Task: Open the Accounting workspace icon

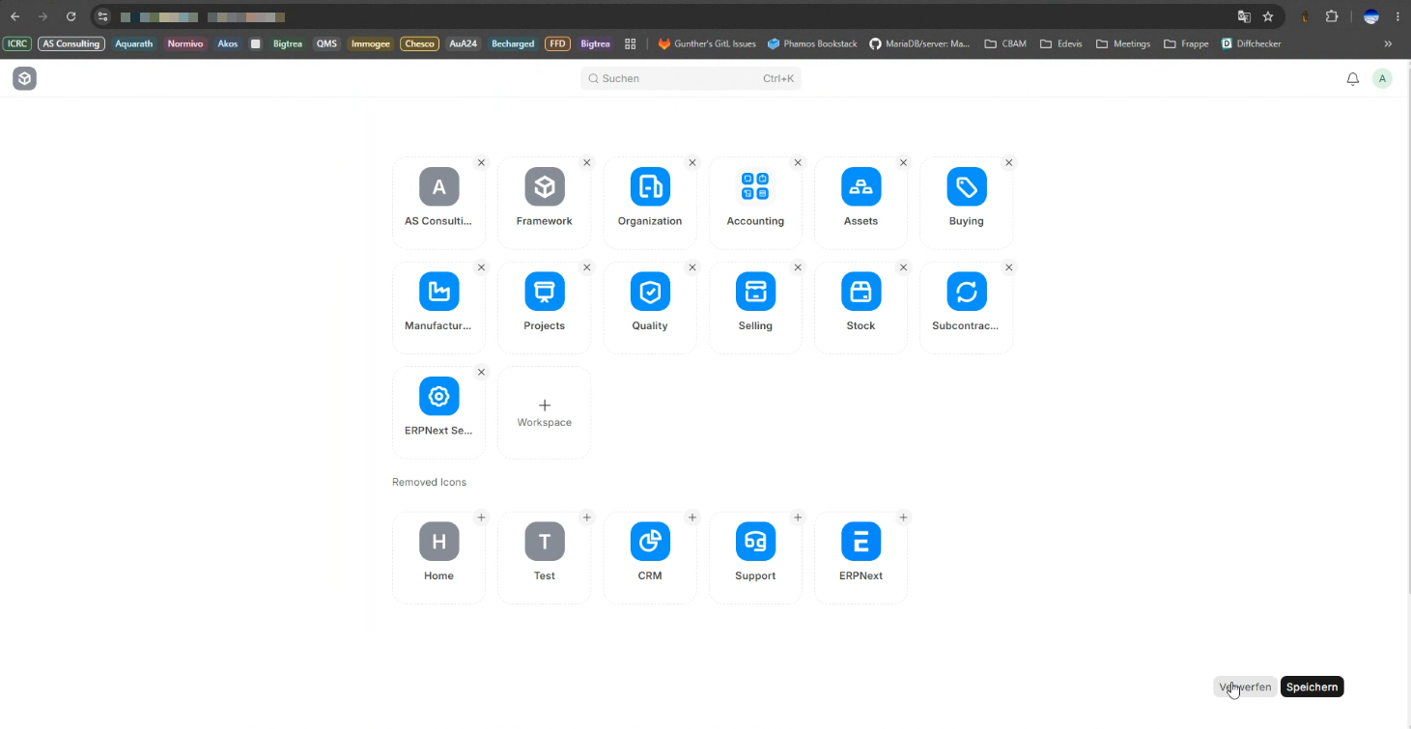Action: point(755,186)
